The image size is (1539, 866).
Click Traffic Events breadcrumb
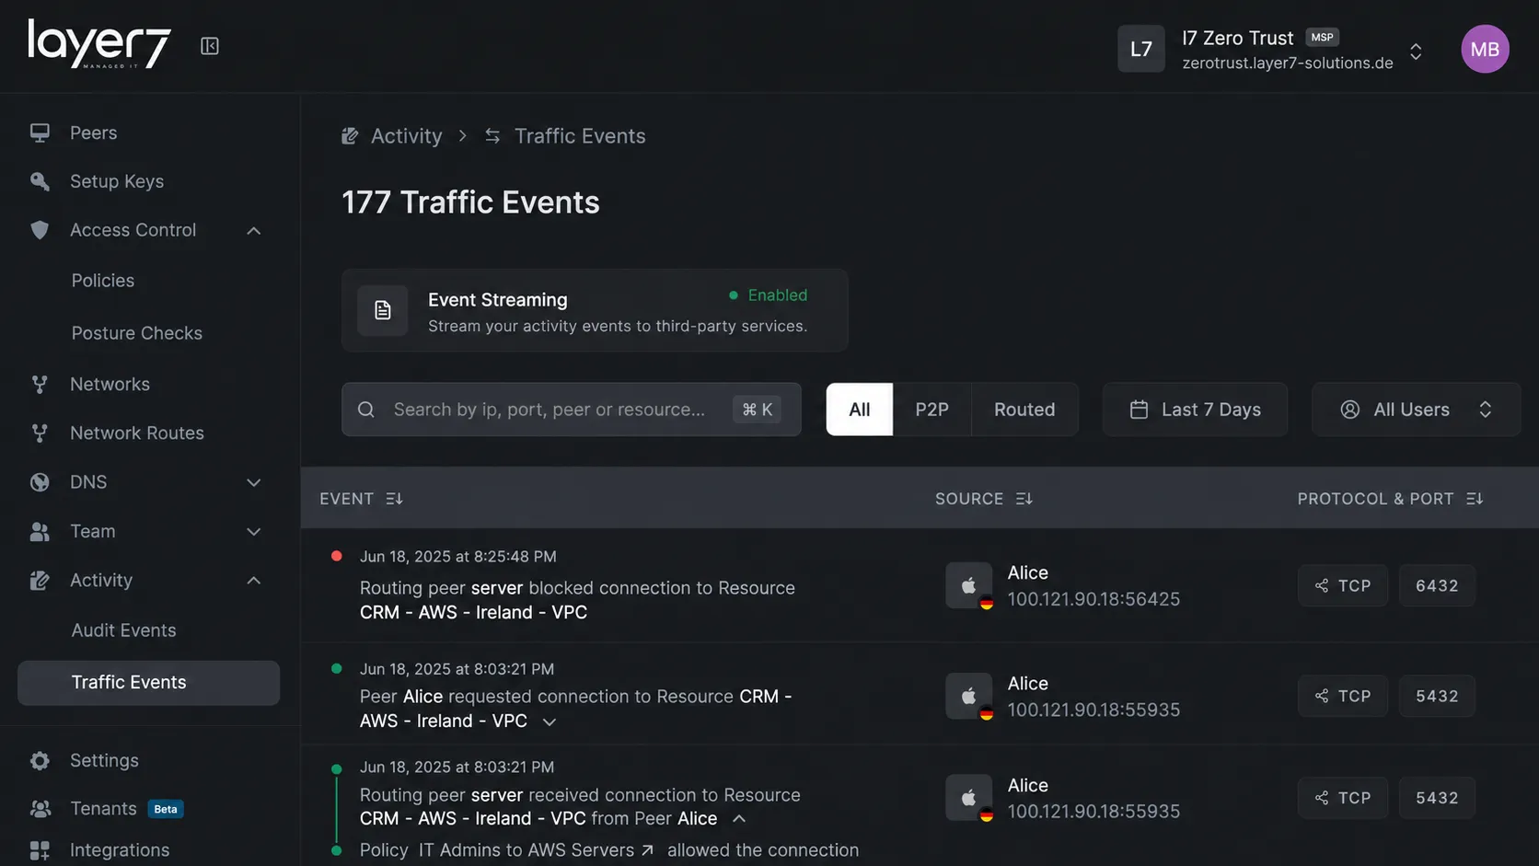pyautogui.click(x=580, y=136)
